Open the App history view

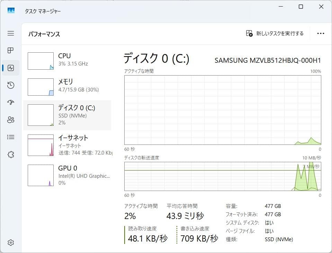(x=10, y=85)
